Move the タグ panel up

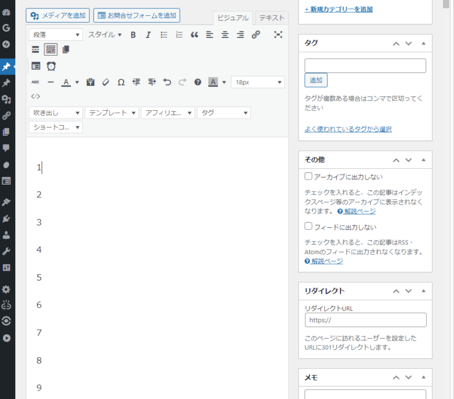[396, 44]
